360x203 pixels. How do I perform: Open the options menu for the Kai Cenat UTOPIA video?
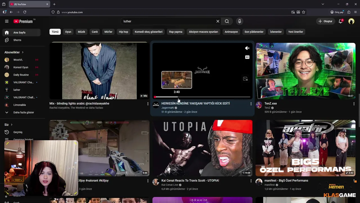click(x=251, y=181)
